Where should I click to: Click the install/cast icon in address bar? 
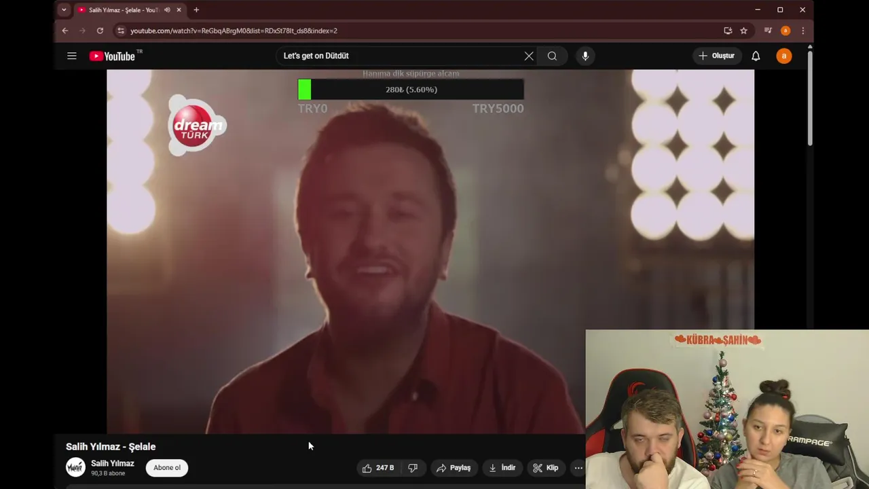pos(728,31)
